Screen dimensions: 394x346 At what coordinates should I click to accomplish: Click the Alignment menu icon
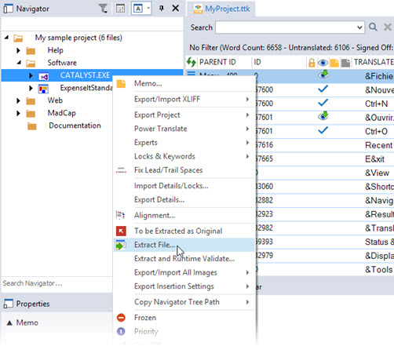point(120,215)
